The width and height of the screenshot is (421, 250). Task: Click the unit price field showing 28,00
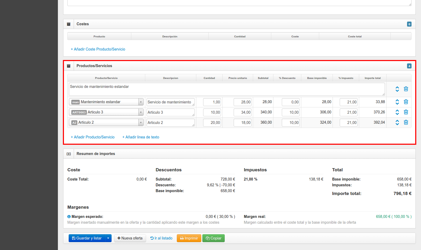(x=243, y=102)
